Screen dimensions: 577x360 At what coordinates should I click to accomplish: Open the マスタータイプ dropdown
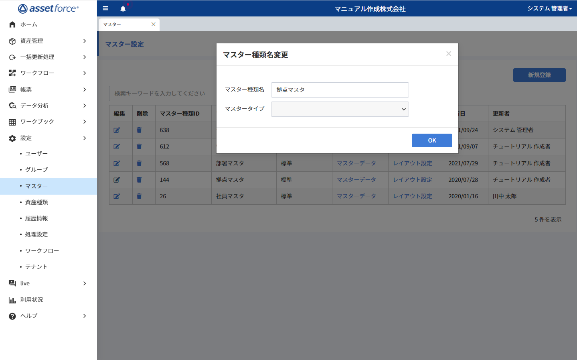point(340,109)
